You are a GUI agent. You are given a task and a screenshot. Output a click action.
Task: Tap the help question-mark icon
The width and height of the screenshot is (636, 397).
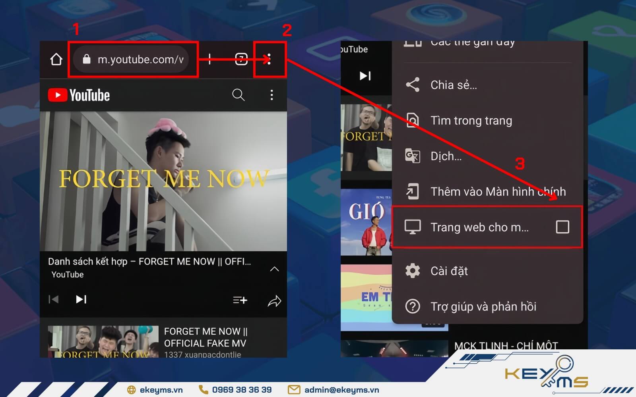[413, 306]
